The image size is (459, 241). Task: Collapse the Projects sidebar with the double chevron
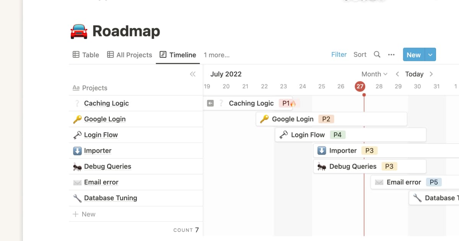[x=193, y=74]
